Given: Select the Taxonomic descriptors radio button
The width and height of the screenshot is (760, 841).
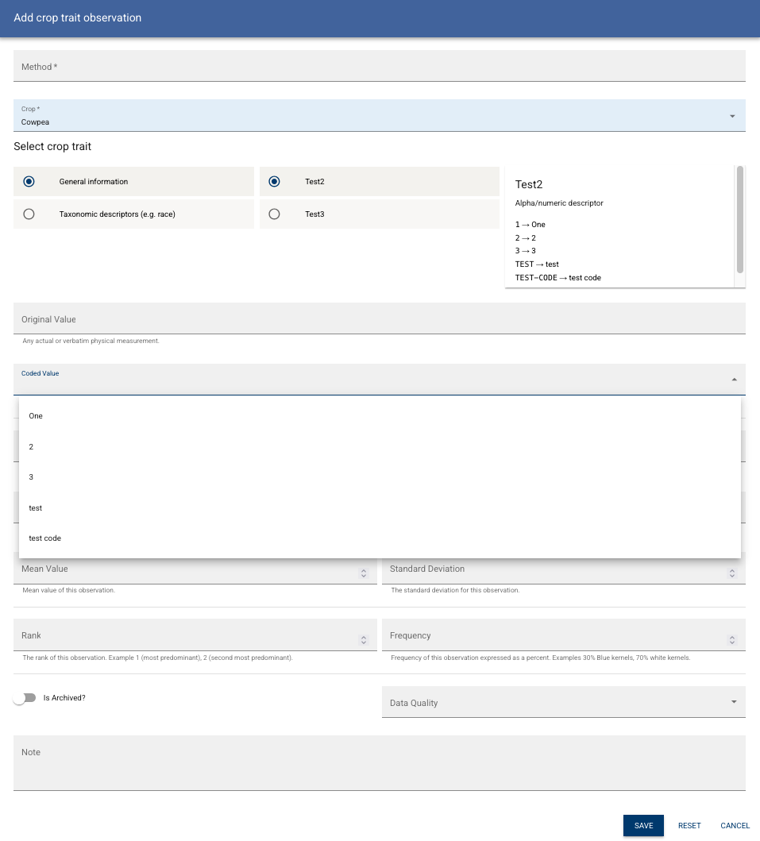Looking at the screenshot, I should pyautogui.click(x=29, y=214).
